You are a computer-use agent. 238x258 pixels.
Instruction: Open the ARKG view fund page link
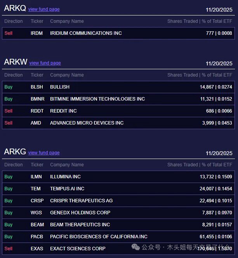pos(44,153)
